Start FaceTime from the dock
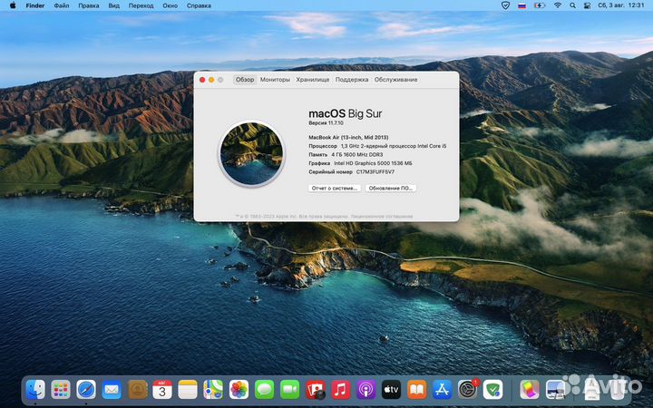653x408 pixels. 290,390
